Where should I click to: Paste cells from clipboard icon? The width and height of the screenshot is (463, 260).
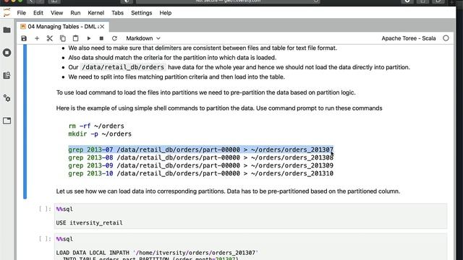click(x=75, y=38)
